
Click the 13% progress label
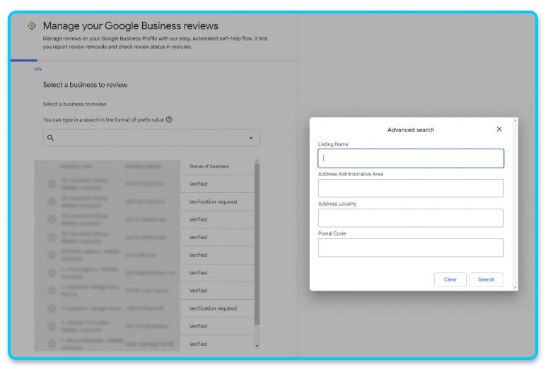pos(37,69)
